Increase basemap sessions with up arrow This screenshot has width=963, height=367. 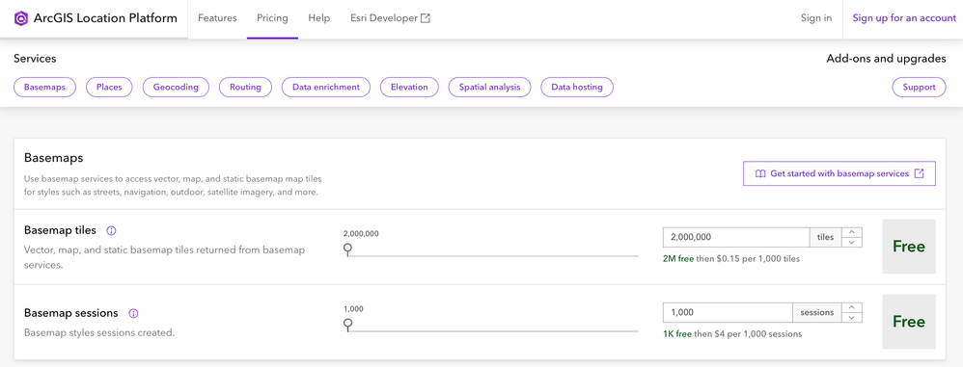(852, 307)
